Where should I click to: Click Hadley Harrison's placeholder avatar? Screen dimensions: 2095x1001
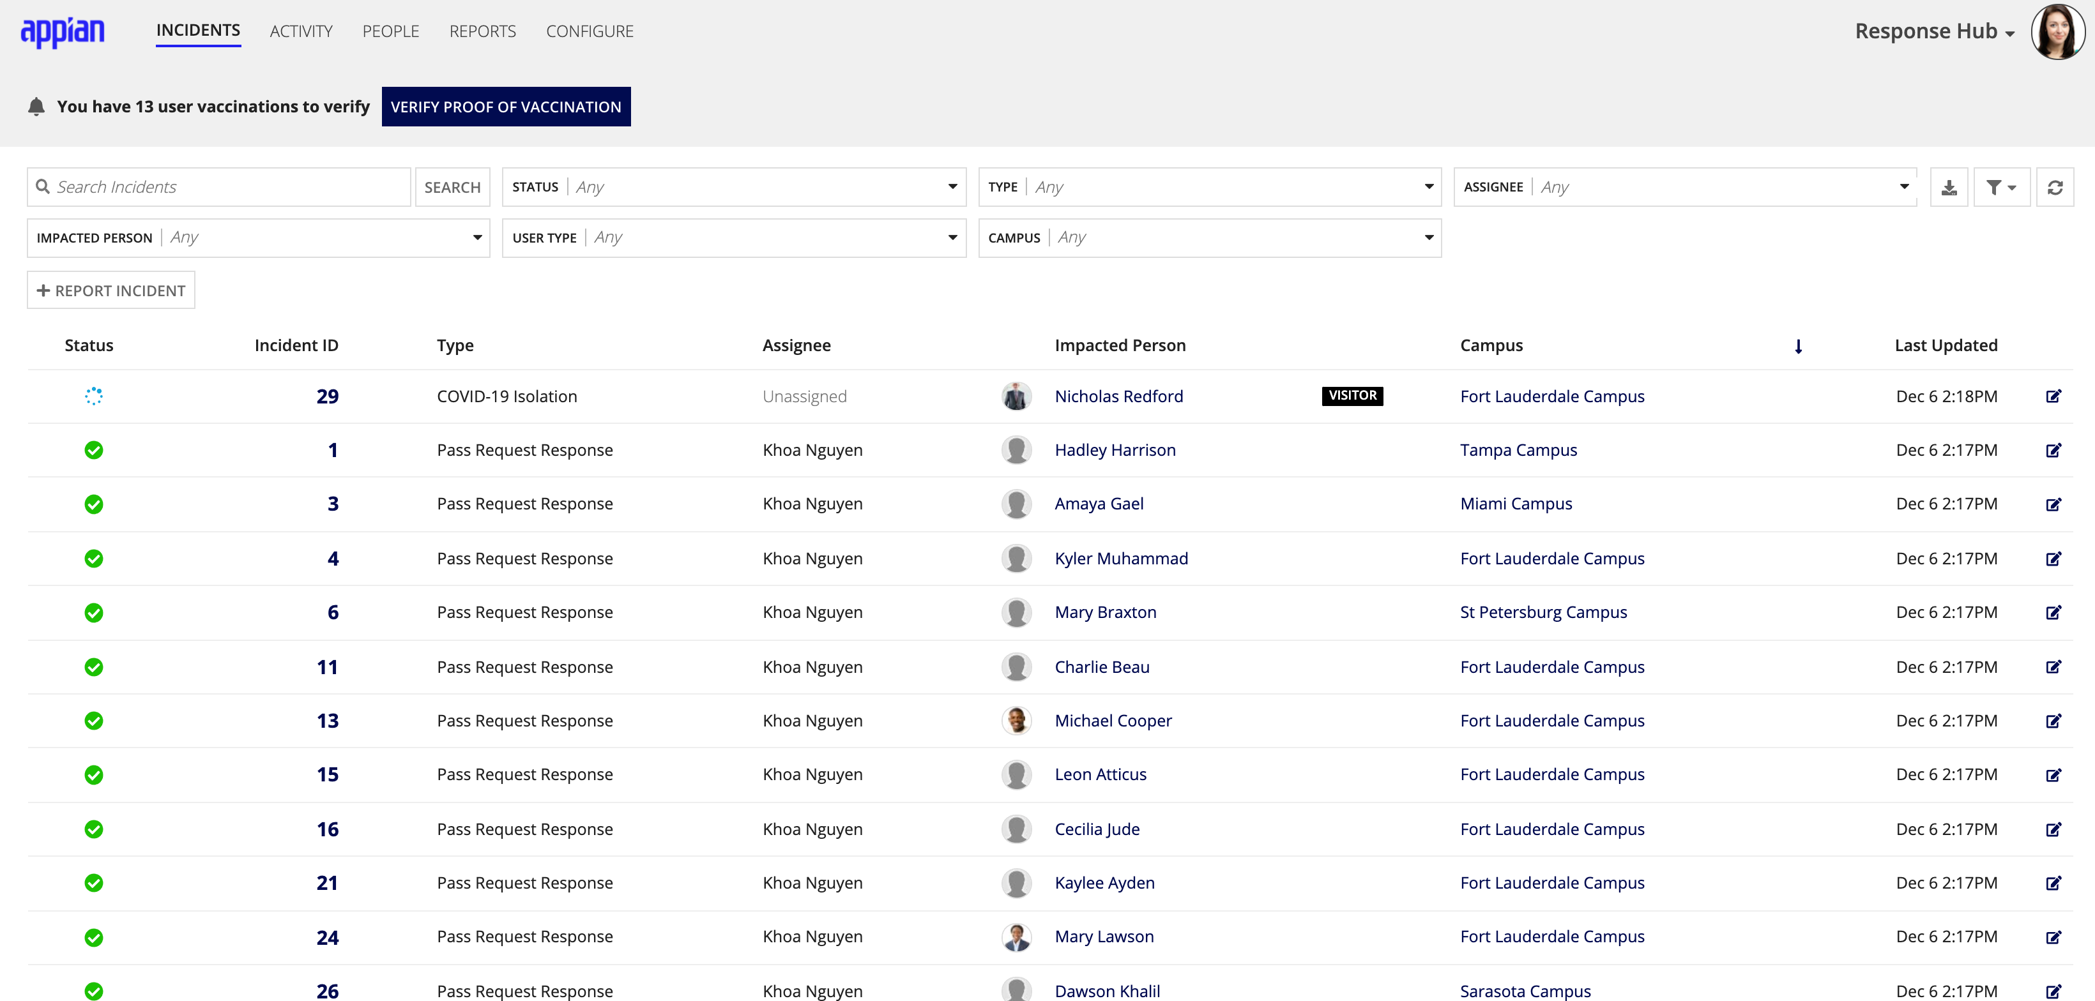click(1016, 449)
